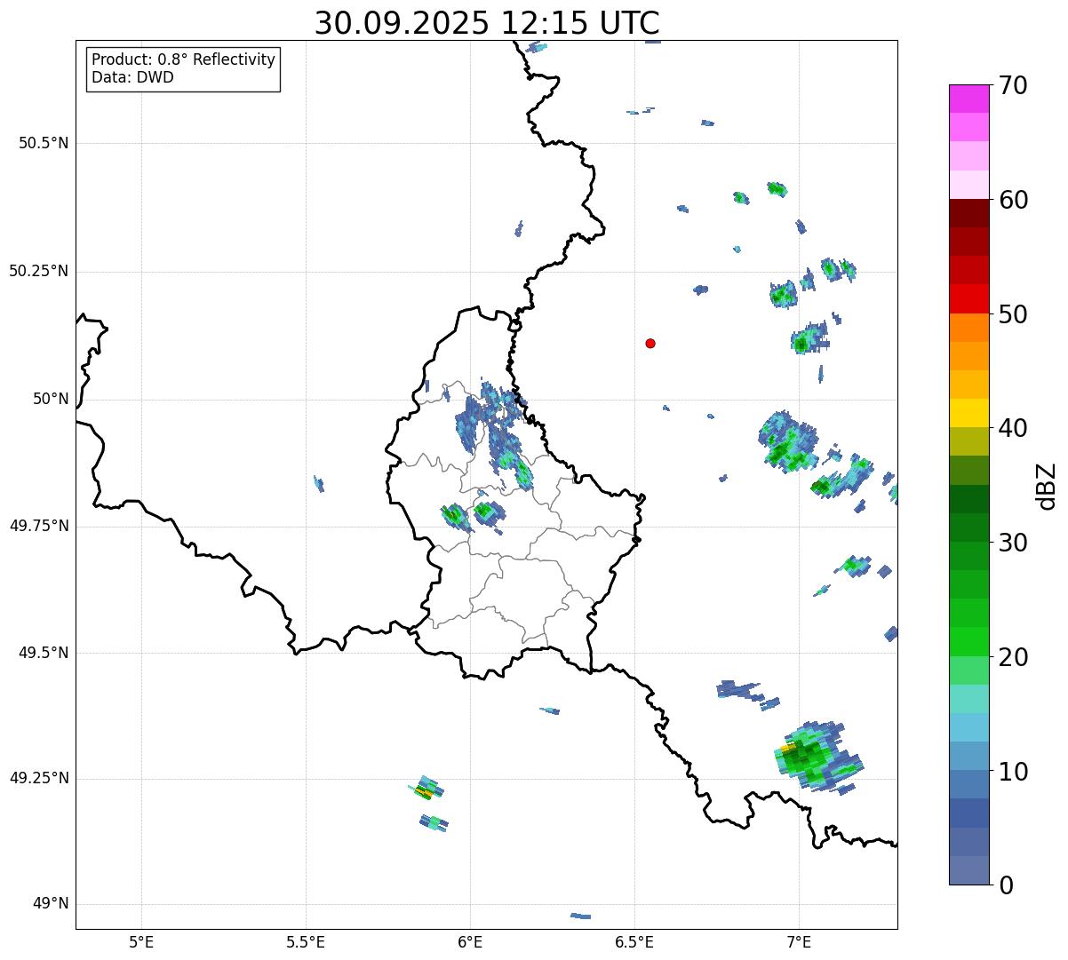The height and width of the screenshot is (960, 1068).
Task: Click the red station marker dot
Action: click(650, 343)
